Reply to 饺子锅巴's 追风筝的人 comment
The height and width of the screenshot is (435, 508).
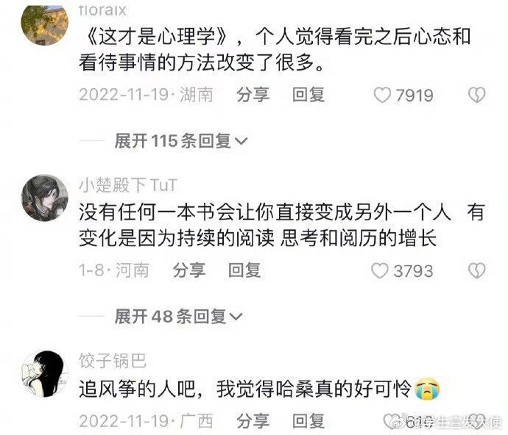point(308,421)
